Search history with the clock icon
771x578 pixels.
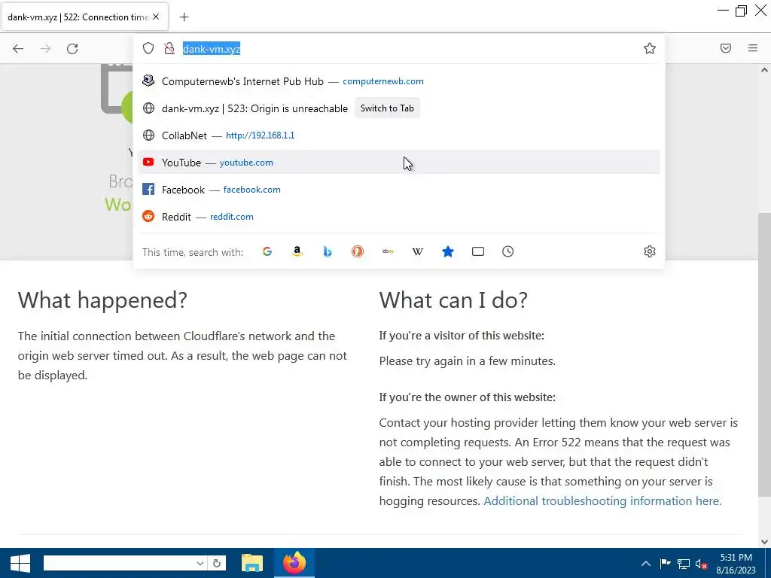[x=508, y=251]
